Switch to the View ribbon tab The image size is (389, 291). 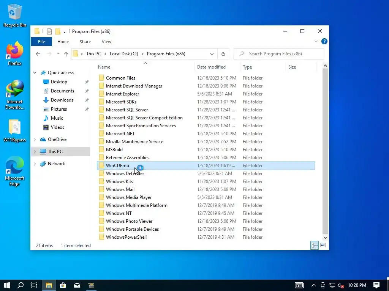pyautogui.click(x=106, y=42)
